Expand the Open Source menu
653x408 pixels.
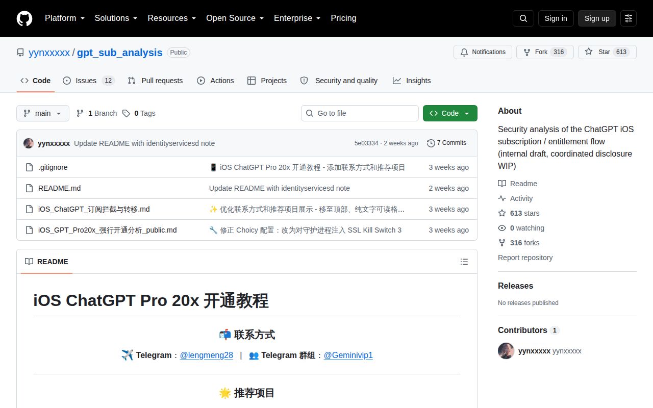coord(235,18)
